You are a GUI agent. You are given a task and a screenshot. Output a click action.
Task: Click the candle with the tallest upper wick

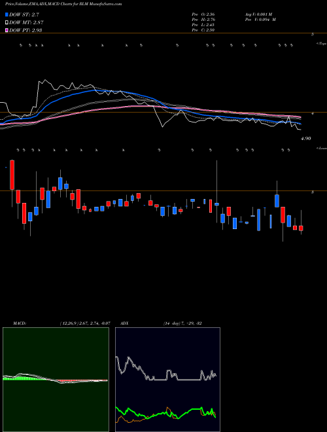pyautogui.click(x=217, y=204)
